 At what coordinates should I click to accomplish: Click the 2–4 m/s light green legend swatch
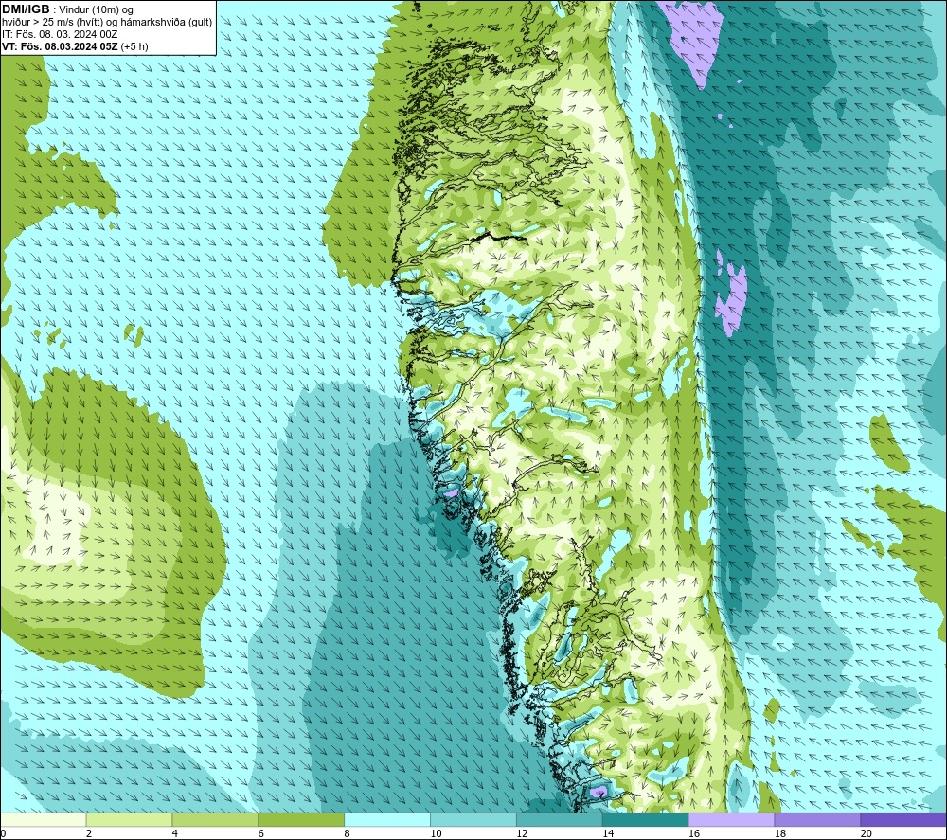(x=129, y=820)
